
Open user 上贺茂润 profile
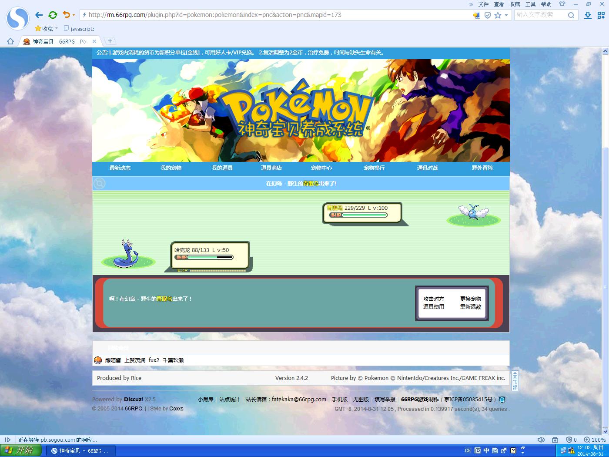coord(135,360)
